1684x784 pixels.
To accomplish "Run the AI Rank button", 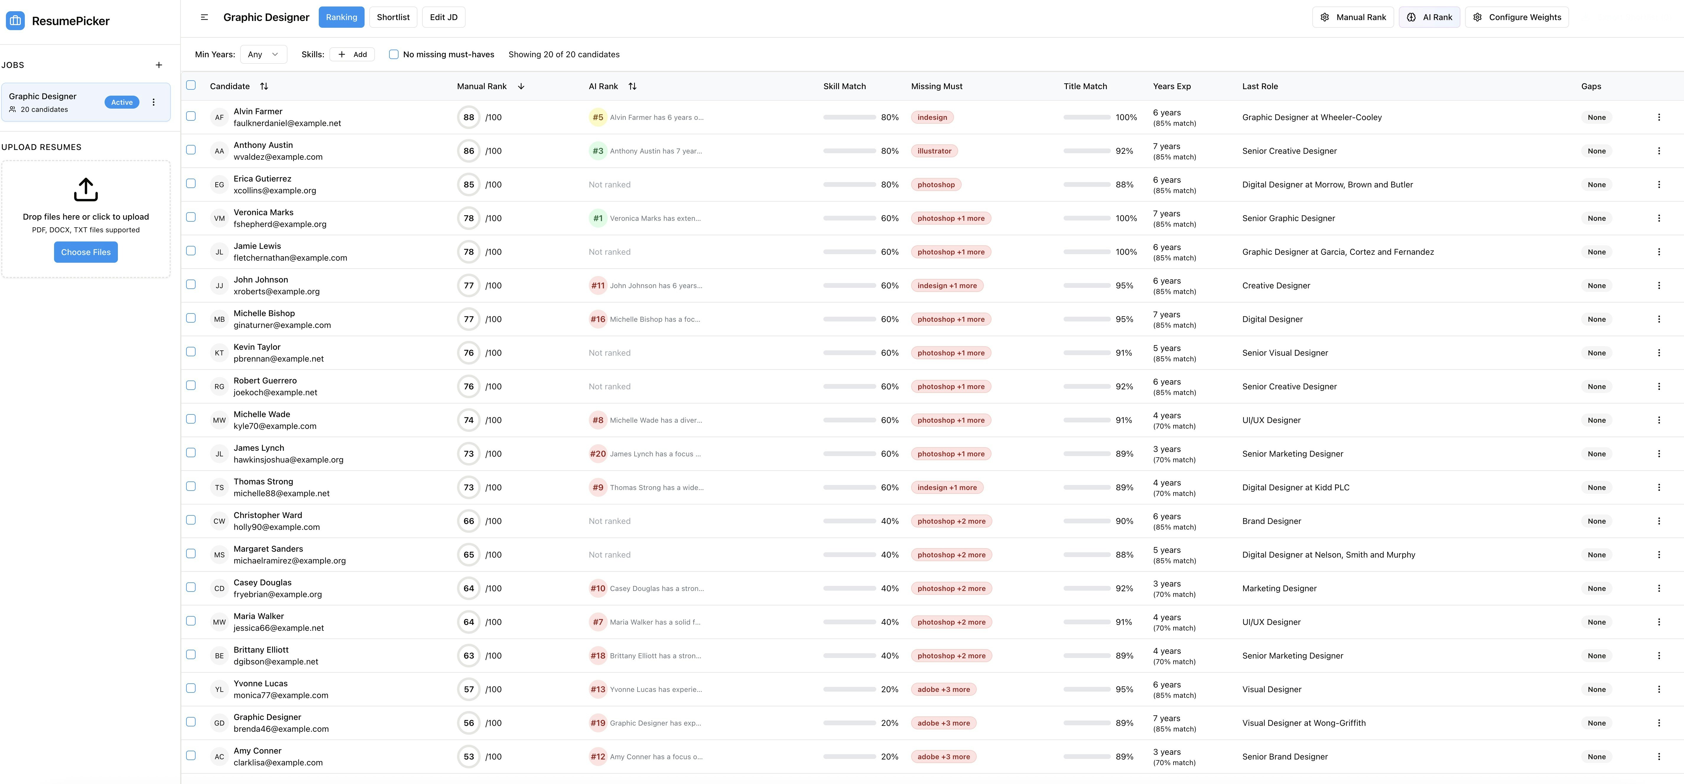I will (1429, 17).
